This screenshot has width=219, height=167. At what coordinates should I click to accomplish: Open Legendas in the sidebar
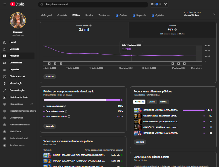(18, 69)
